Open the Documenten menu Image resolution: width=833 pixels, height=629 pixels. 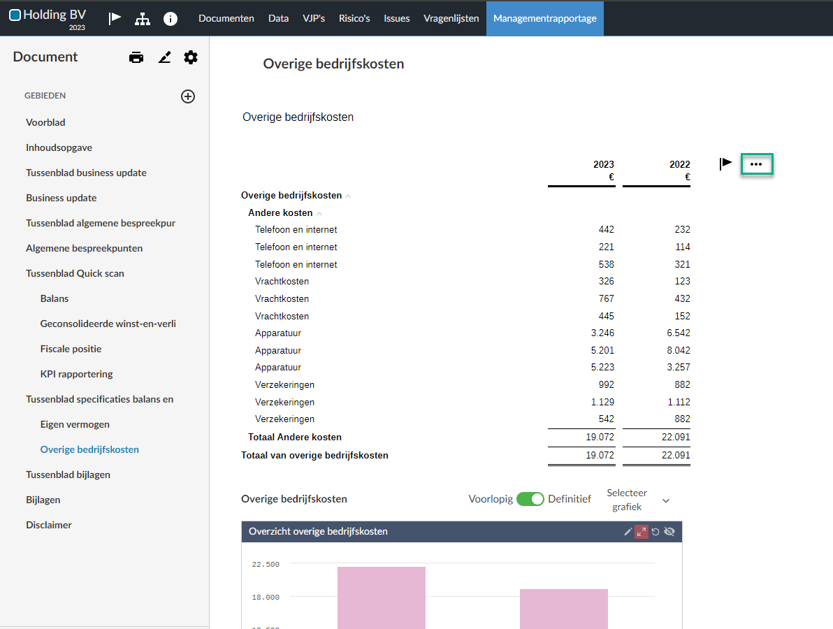pyautogui.click(x=226, y=19)
